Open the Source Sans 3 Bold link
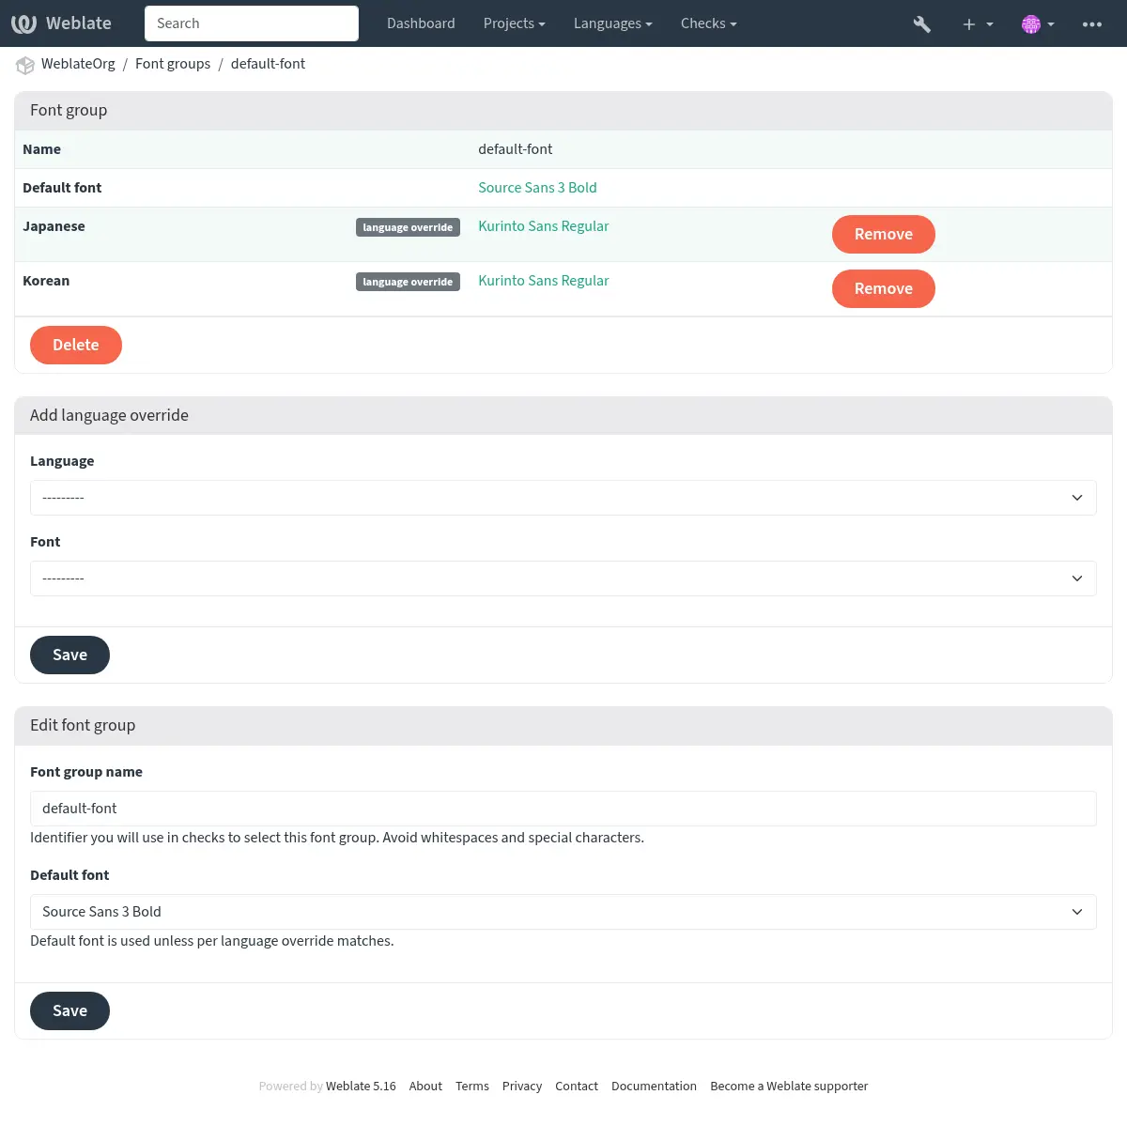Image resolution: width=1127 pixels, height=1141 pixels. click(x=537, y=188)
